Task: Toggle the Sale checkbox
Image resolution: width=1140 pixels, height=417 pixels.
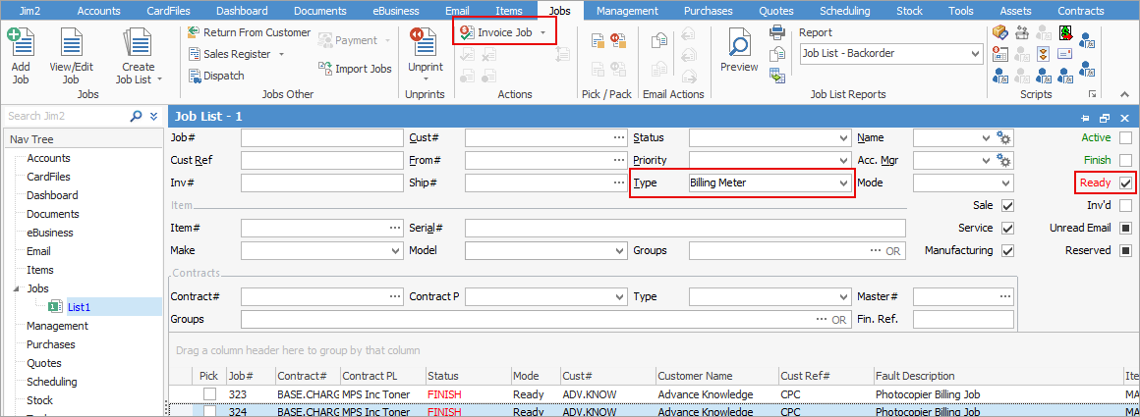Action: click(1007, 206)
